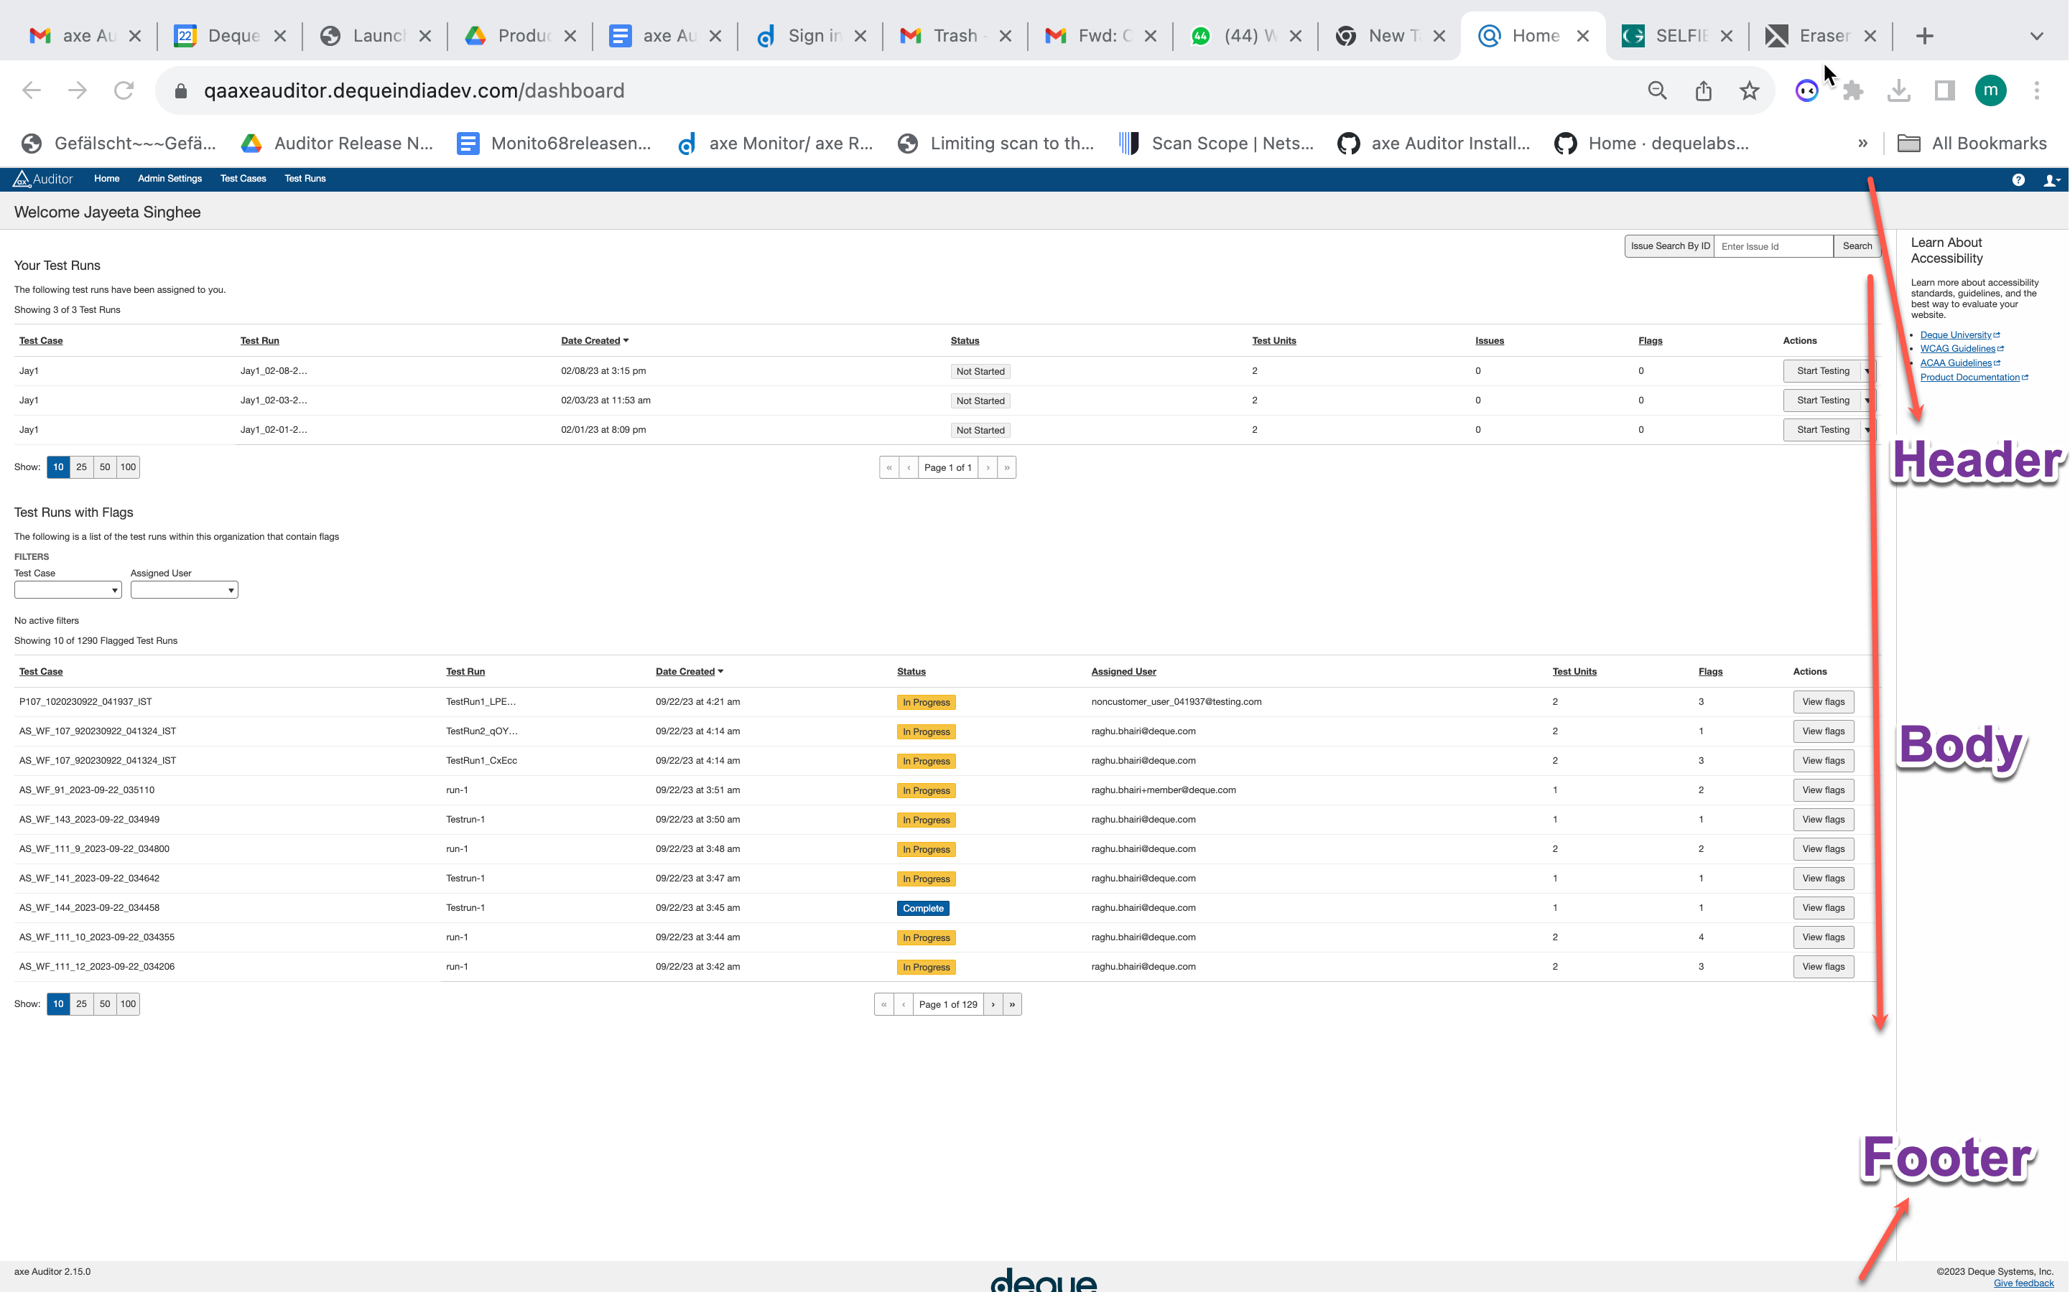Expand the first Start Testing dropdown arrow
2070x1292 pixels.
(1867, 371)
